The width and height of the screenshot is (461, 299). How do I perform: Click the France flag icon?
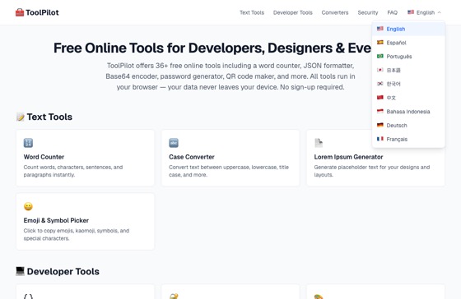tap(380, 139)
